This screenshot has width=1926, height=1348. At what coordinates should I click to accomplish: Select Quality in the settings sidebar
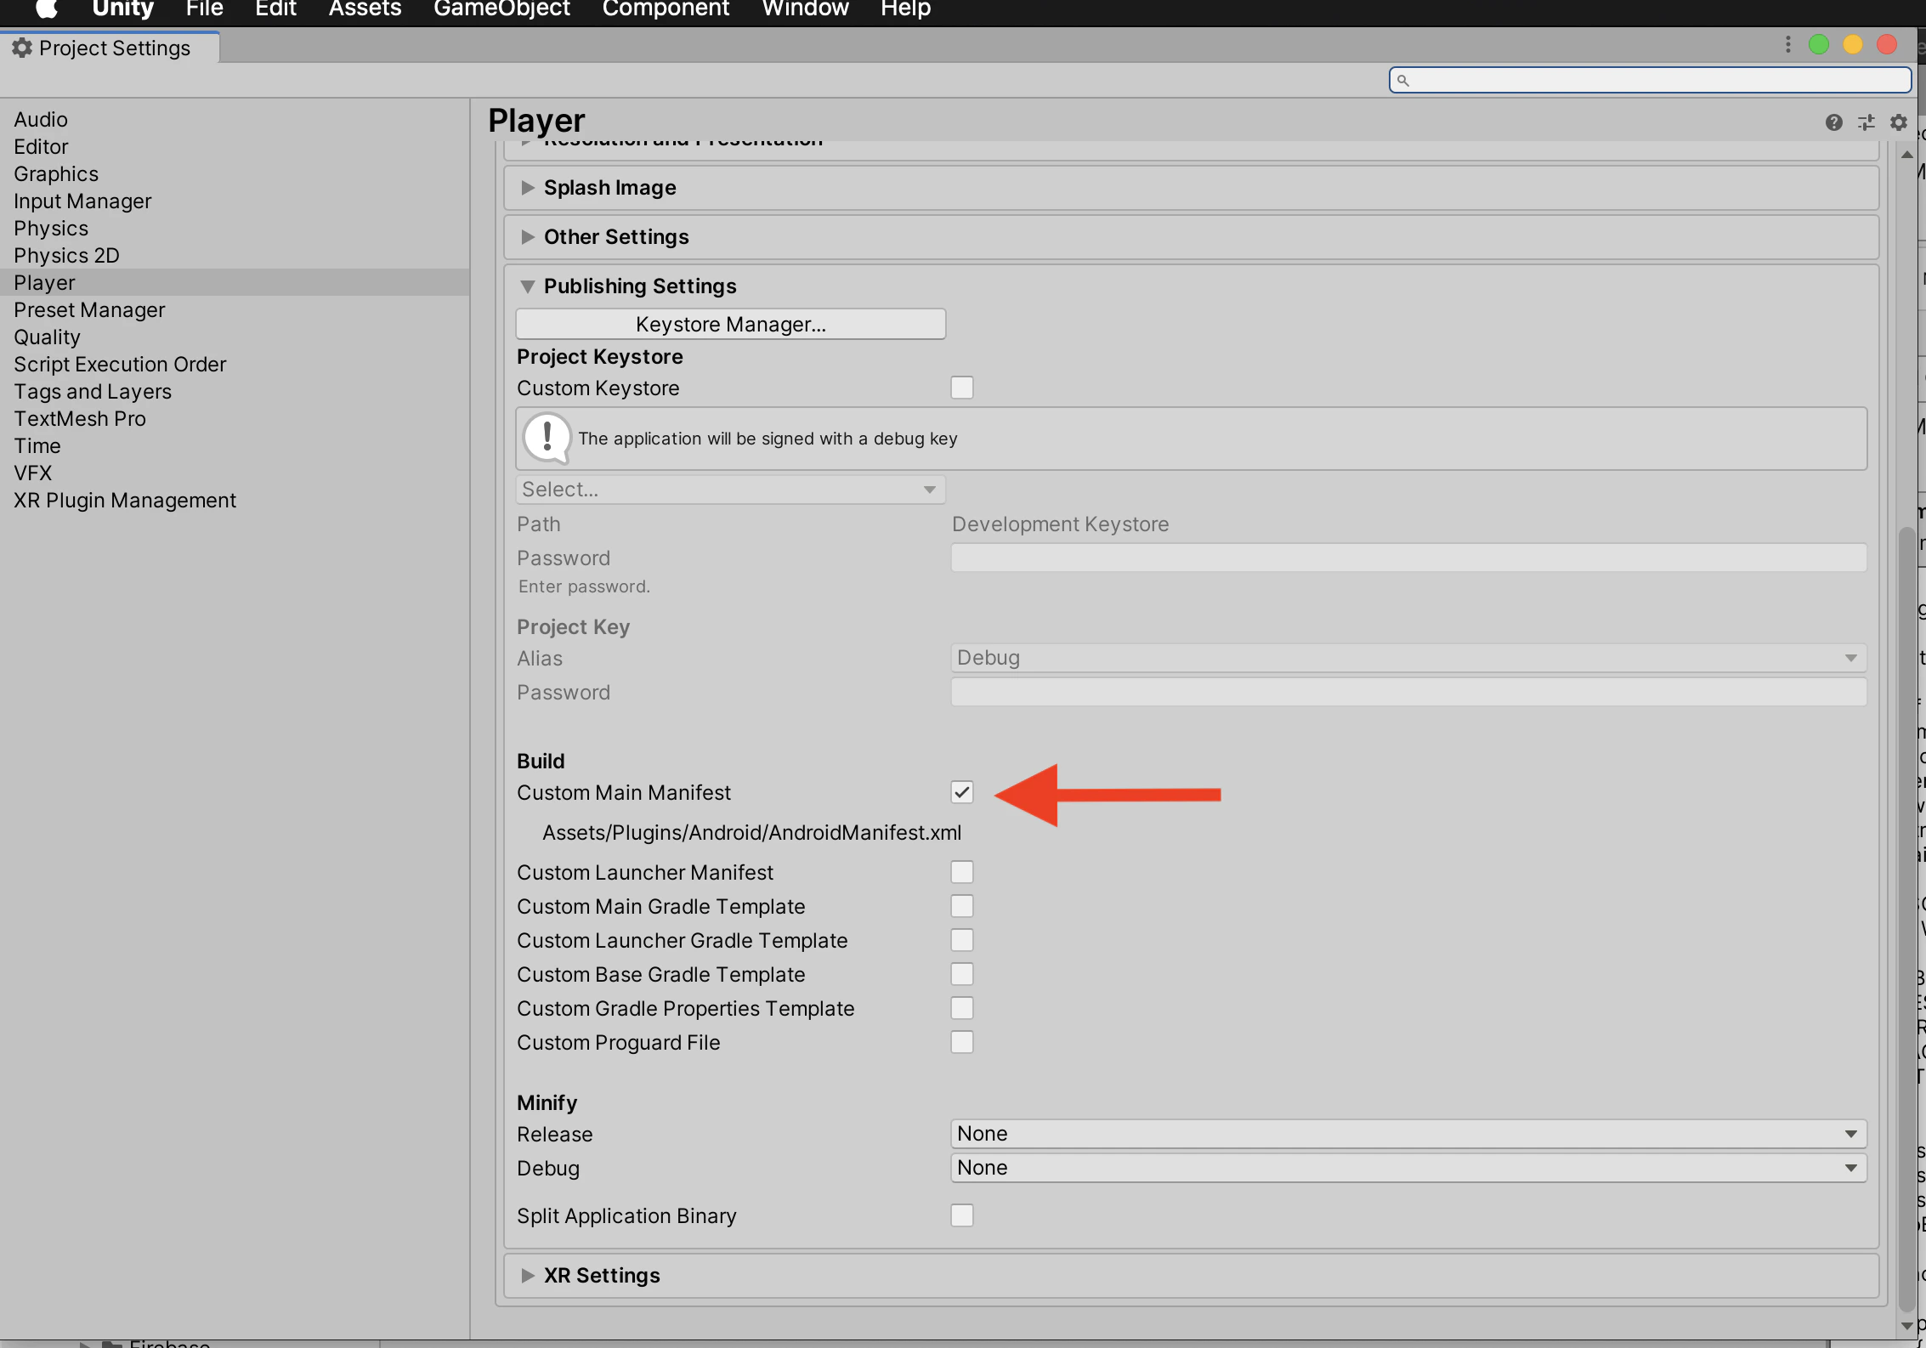pyautogui.click(x=48, y=337)
